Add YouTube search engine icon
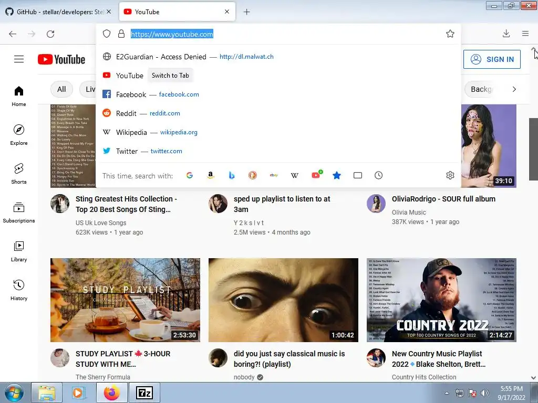Viewport: 538px width, 403px height. pyautogui.click(x=317, y=175)
